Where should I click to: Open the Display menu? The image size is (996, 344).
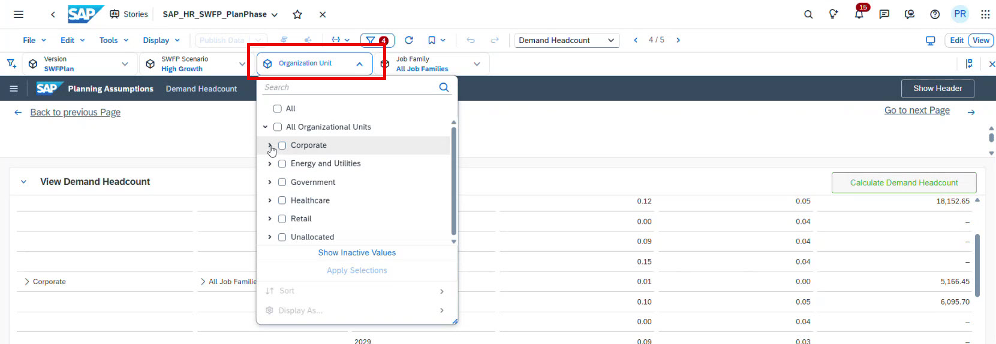coord(161,40)
